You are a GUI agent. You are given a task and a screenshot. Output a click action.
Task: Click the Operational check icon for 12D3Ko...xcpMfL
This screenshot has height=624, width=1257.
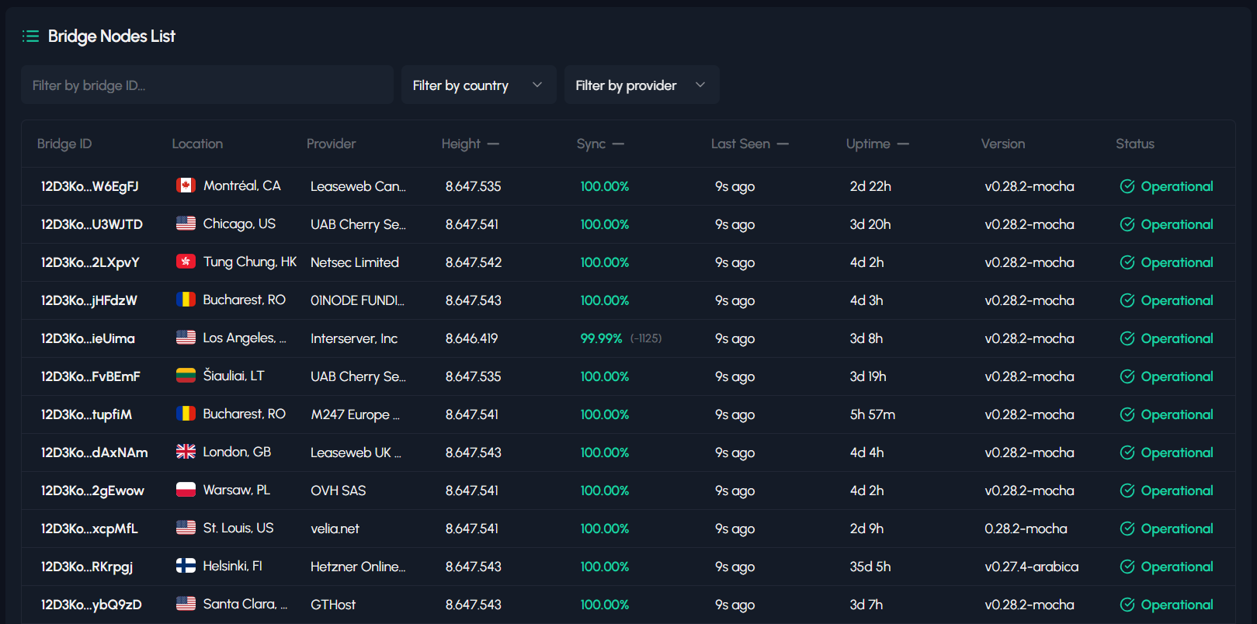click(x=1127, y=529)
